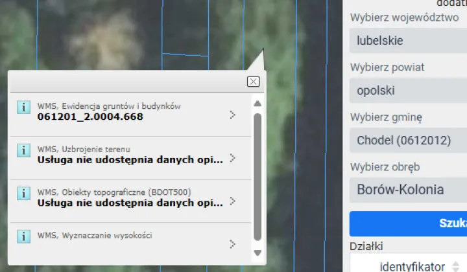Click WMS, Wyznaczanie wysokości label
Viewport: 467px width, 272px height.
pyautogui.click(x=95, y=236)
